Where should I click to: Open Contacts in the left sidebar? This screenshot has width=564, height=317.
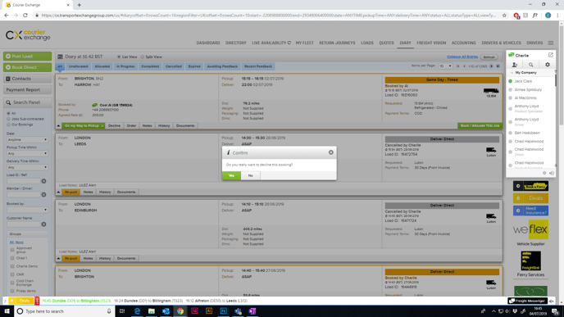pyautogui.click(x=27, y=79)
